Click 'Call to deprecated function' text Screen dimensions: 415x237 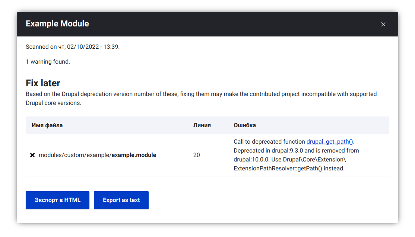click(x=269, y=142)
